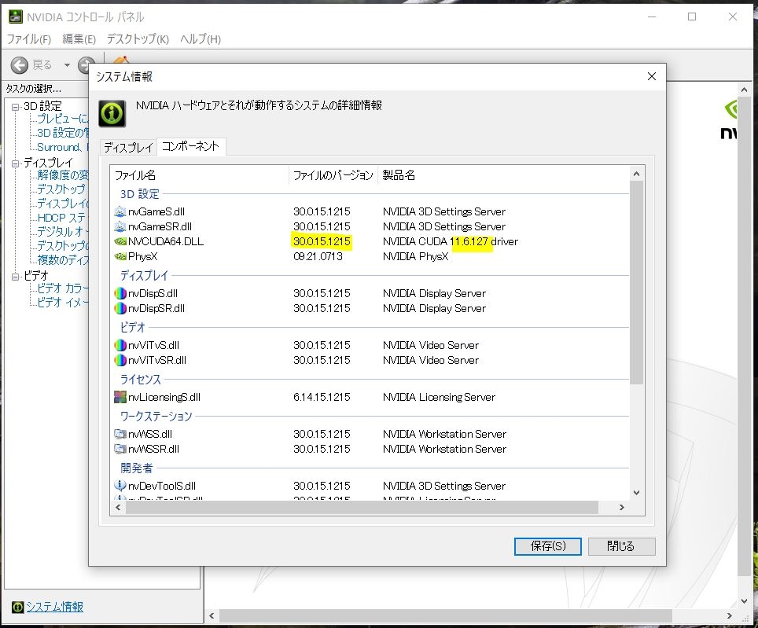Click the back arrow icon in toolbar
Image resolution: width=758 pixels, height=628 pixels.
[20, 64]
